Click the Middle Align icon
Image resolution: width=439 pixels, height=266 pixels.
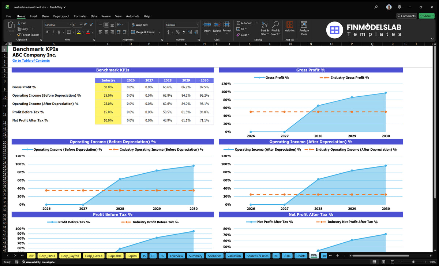click(x=106, y=25)
